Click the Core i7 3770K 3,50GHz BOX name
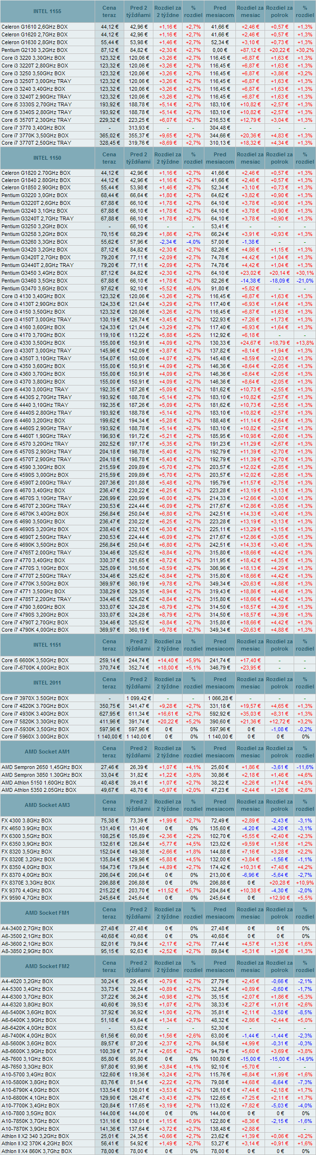 pyautogui.click(x=35, y=135)
